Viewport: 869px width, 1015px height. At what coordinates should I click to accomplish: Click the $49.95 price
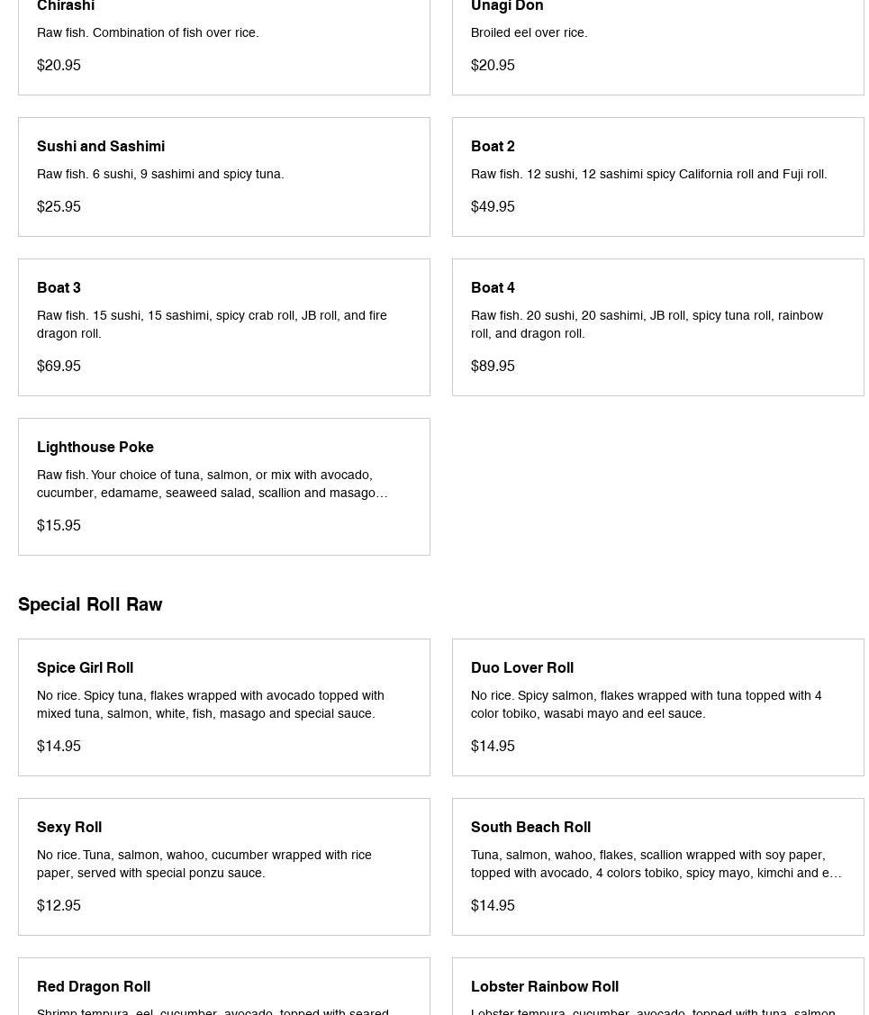pos(493,207)
